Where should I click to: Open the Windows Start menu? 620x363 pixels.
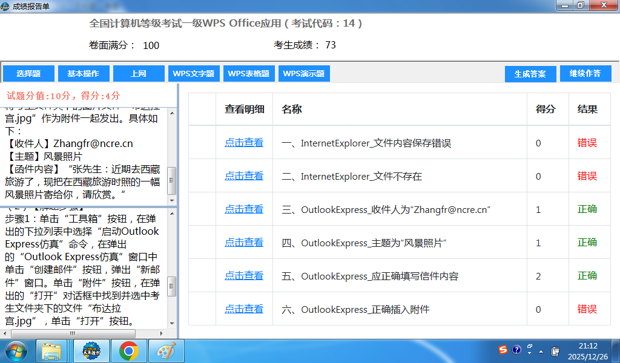click(x=16, y=351)
